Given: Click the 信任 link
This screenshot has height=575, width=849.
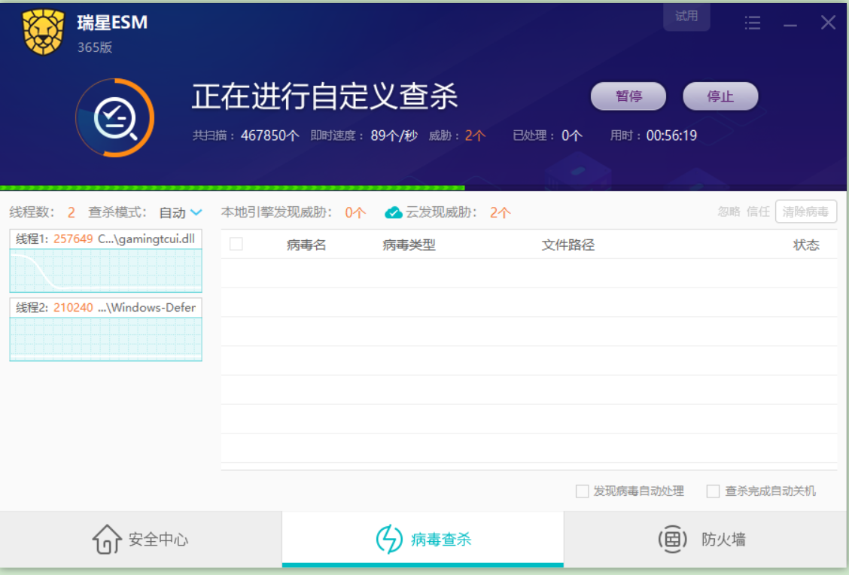Looking at the screenshot, I should coord(757,211).
